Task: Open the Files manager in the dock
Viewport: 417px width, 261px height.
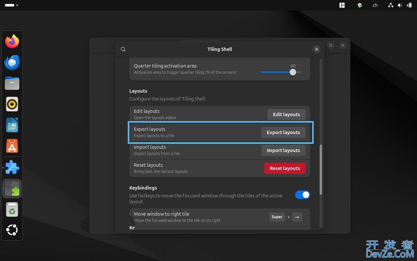Action: click(x=12, y=83)
